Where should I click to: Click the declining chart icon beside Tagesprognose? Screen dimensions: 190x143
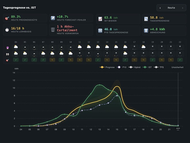coord(146,19)
